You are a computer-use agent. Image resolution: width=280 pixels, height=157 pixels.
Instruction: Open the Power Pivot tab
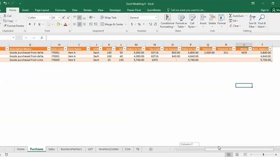134,10
